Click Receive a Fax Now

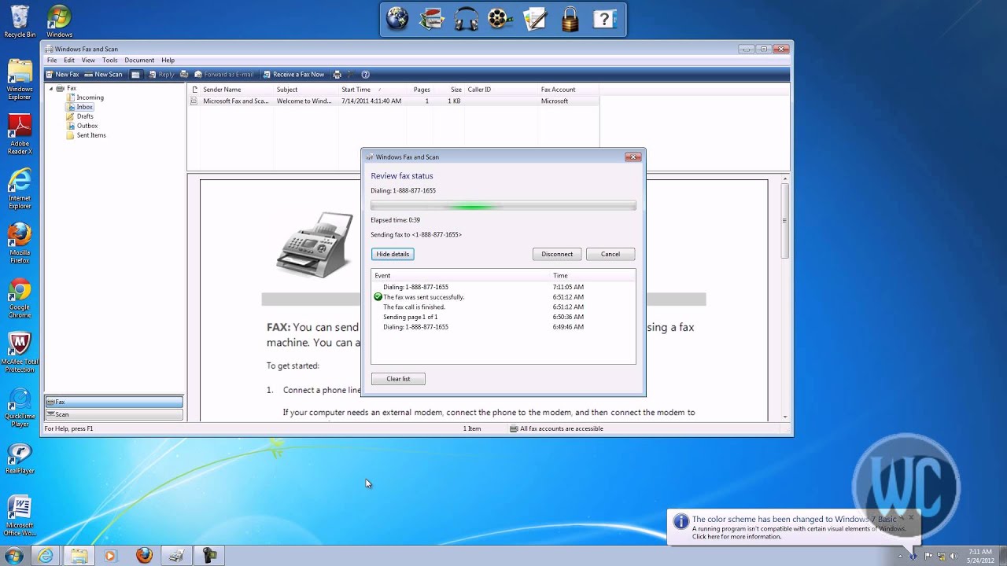point(293,75)
